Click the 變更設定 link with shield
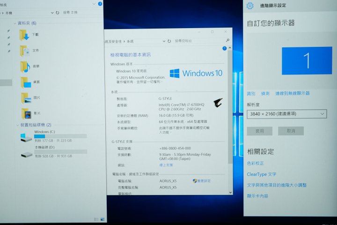This screenshot has width=337, height=225. click(x=202, y=181)
